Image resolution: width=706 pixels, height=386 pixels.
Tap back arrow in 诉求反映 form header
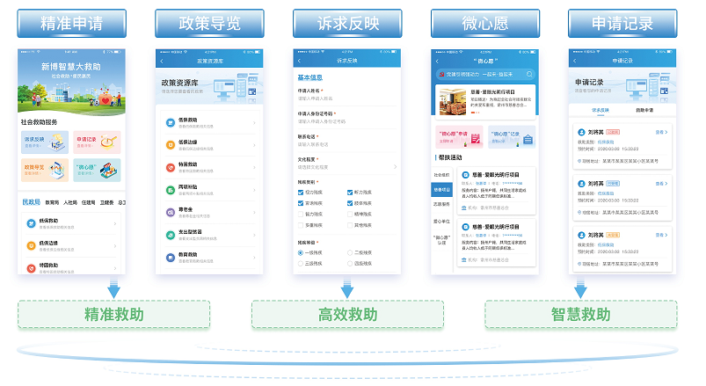(x=300, y=61)
